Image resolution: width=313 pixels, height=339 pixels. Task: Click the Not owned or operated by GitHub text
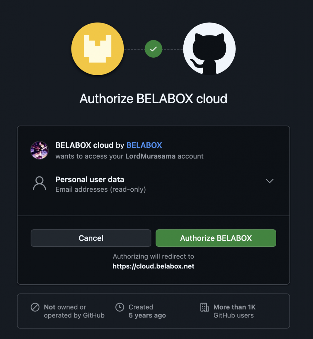point(74,311)
